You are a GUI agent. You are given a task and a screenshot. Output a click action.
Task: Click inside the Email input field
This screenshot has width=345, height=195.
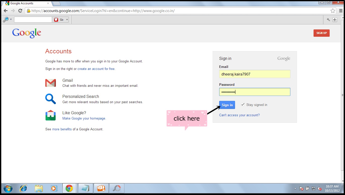254,74
